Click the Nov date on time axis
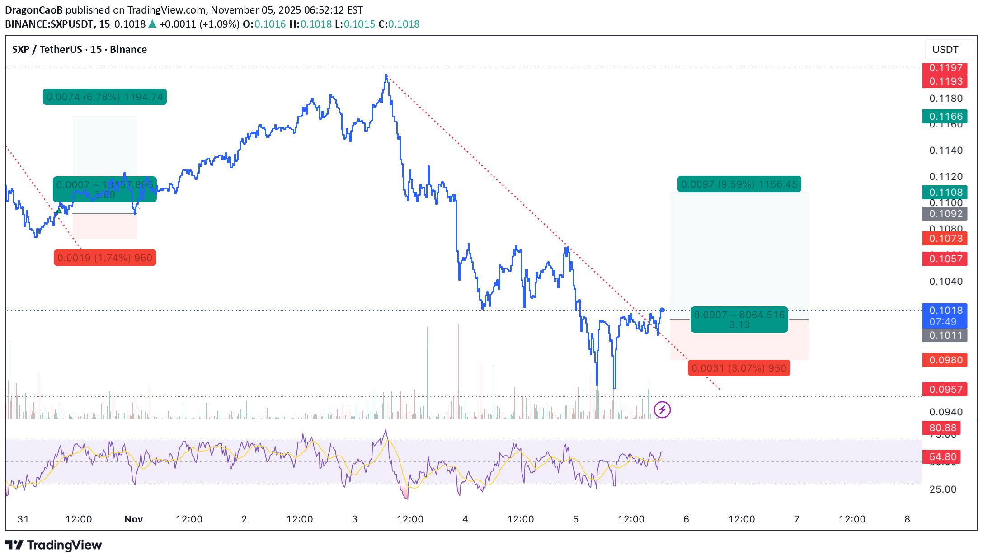 133,519
